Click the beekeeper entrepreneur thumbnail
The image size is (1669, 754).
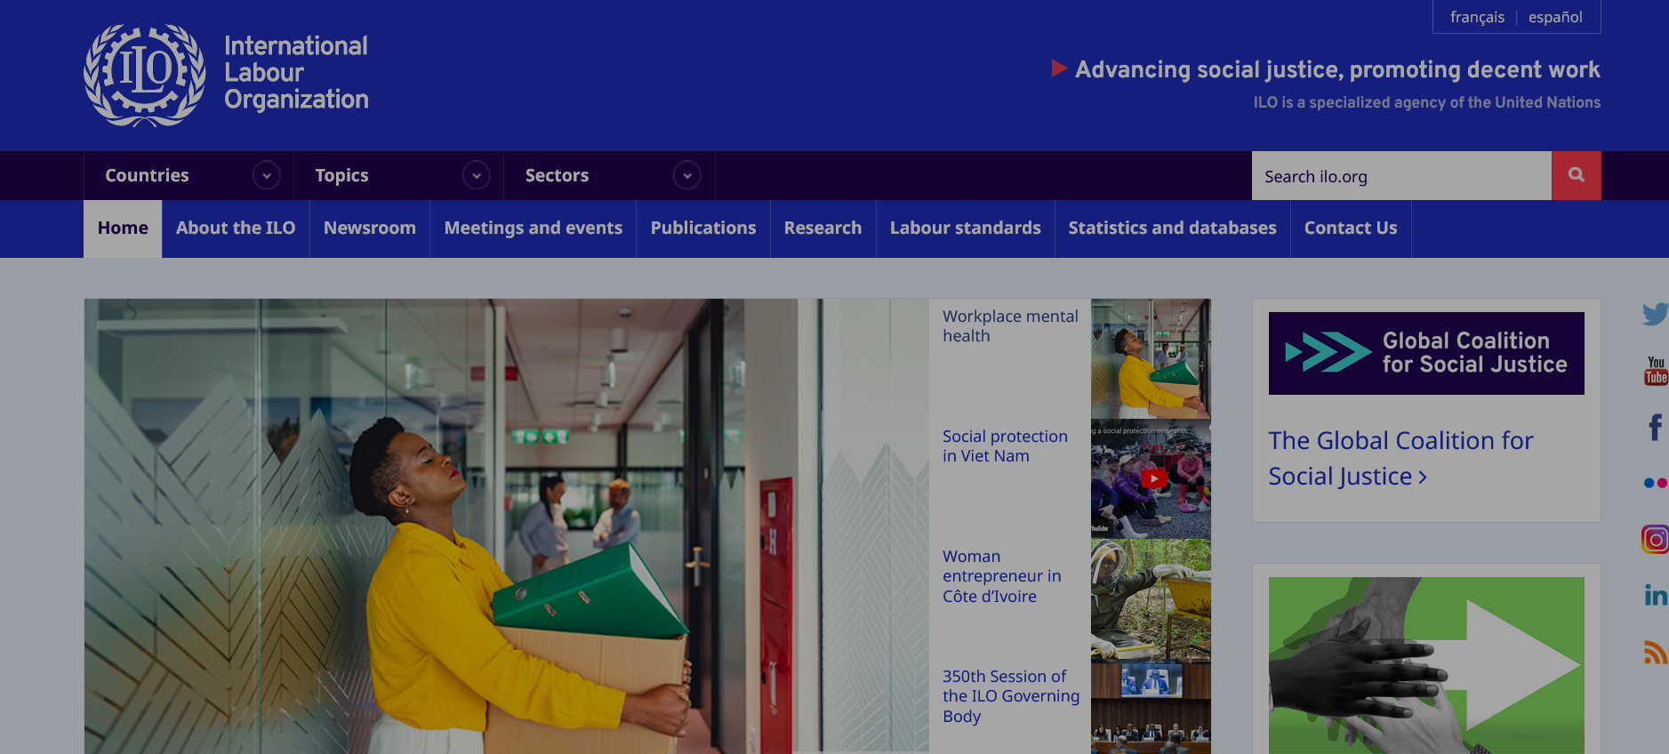[1151, 599]
